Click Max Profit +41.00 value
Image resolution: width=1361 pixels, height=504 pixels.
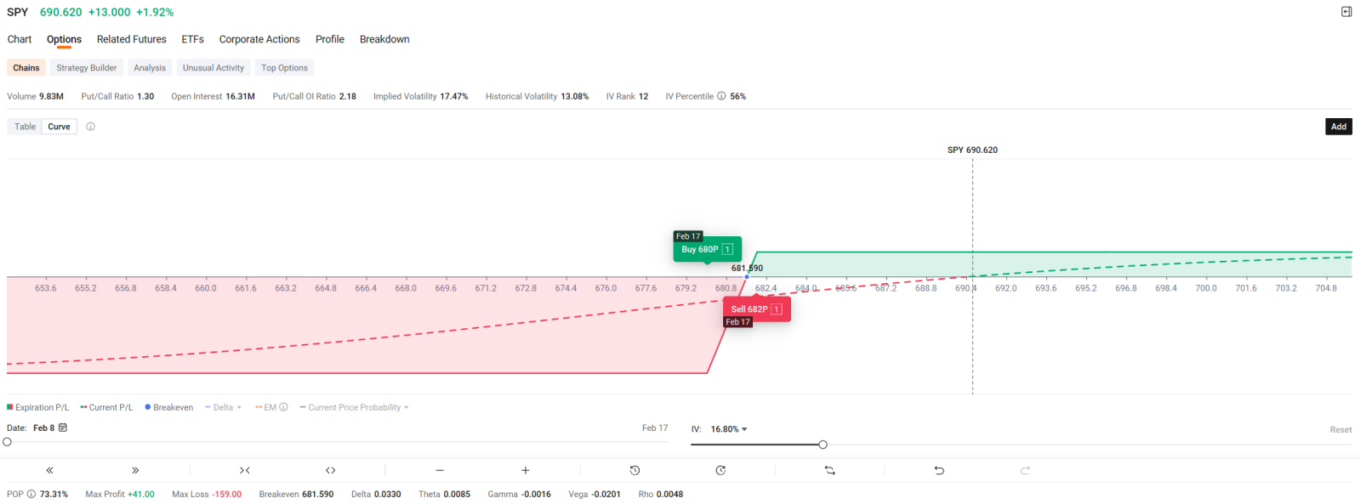tap(141, 494)
